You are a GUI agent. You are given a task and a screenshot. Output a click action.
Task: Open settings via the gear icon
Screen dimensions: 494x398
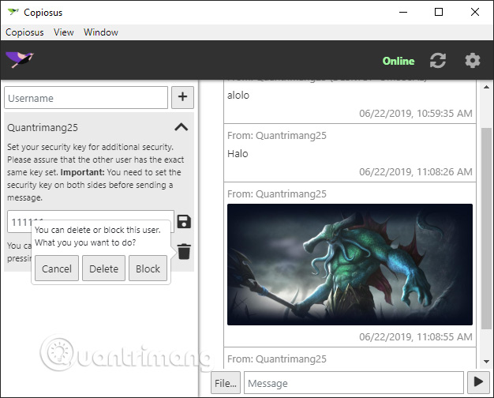click(473, 60)
